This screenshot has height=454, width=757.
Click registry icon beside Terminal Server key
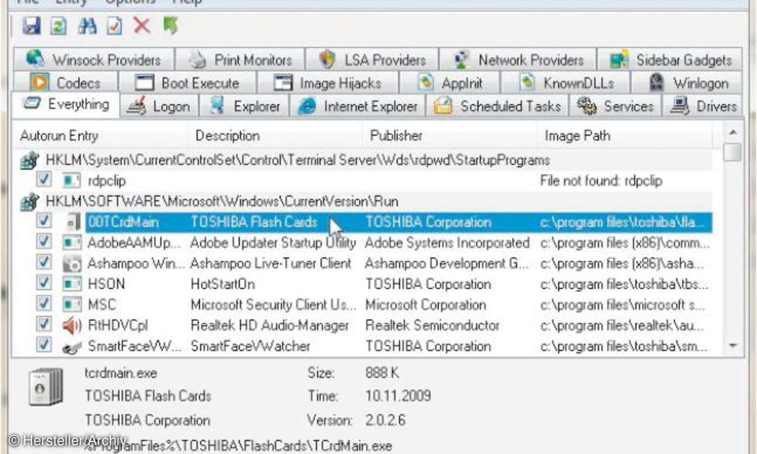click(x=30, y=161)
